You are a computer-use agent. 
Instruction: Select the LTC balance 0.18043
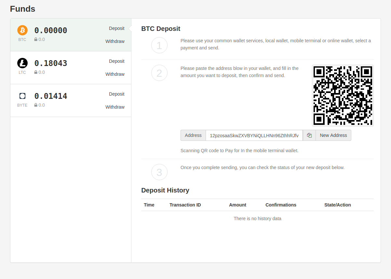[x=51, y=63]
